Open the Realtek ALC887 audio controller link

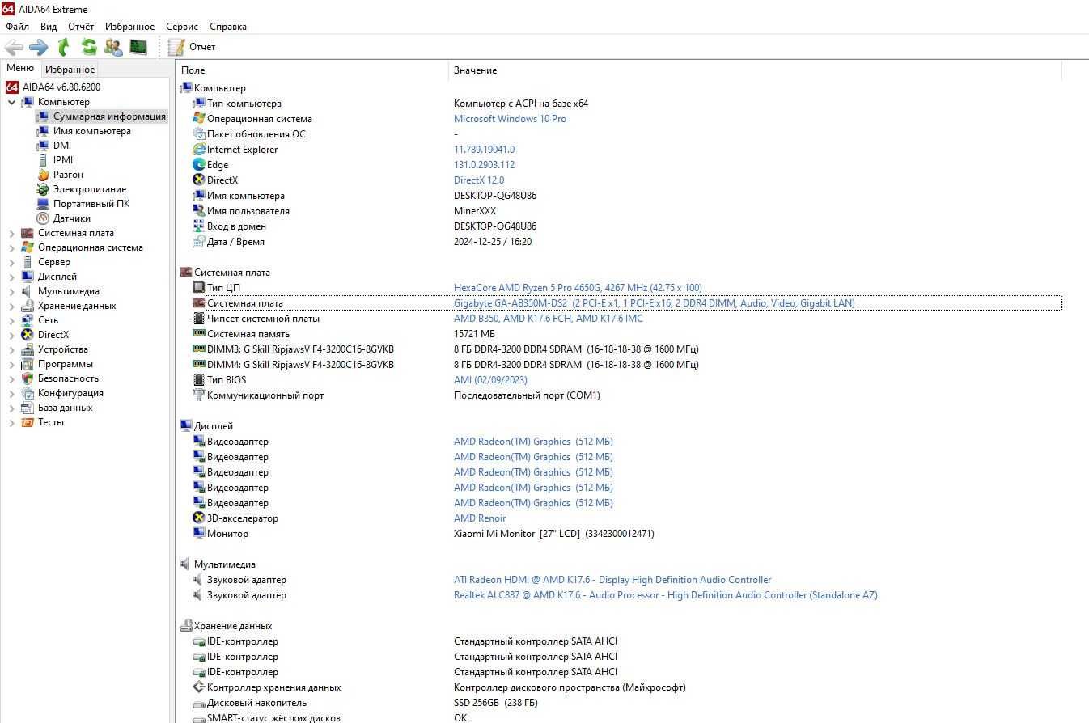click(x=665, y=595)
